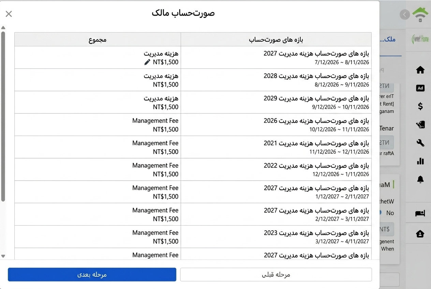
Task: Click the pencil edit icon beside NT$1,500
Action: coord(147,62)
